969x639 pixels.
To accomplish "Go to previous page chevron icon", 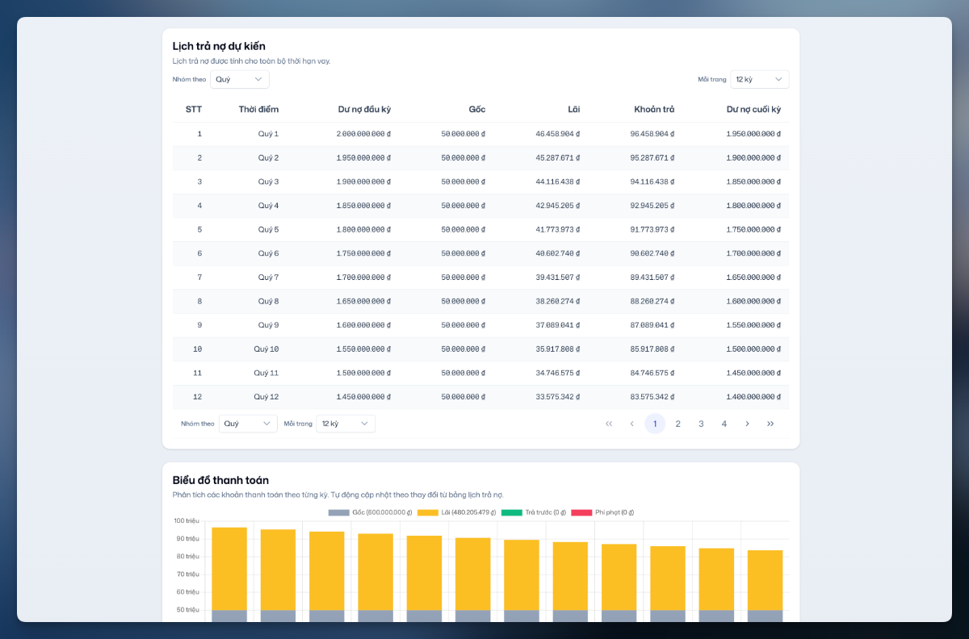I will point(631,424).
